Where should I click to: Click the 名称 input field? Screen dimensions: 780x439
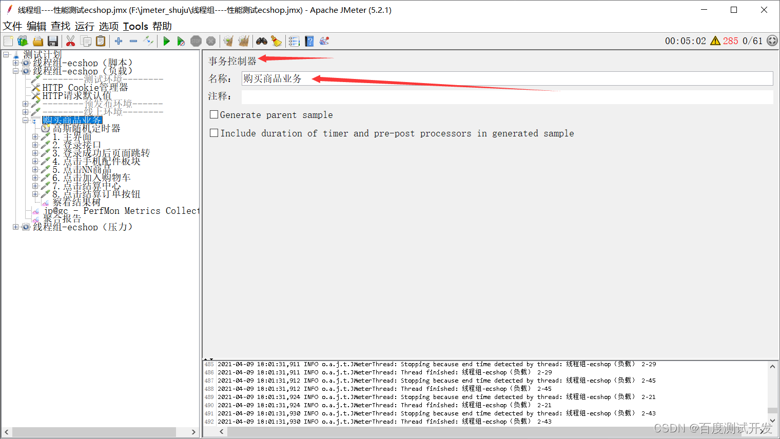point(507,78)
